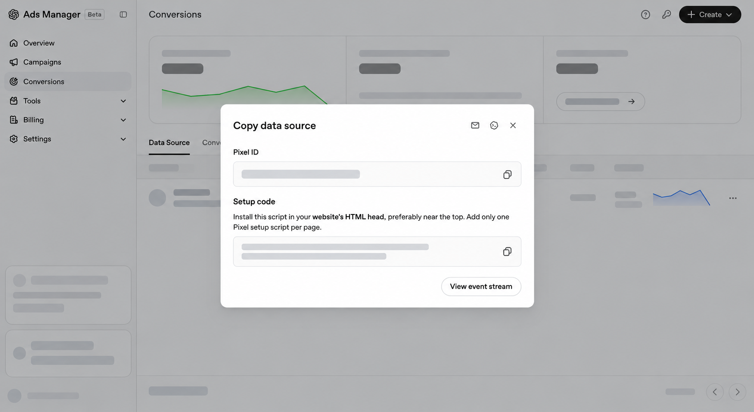The height and width of the screenshot is (412, 754).
Task: Go to next page arrow
Action: point(737,392)
